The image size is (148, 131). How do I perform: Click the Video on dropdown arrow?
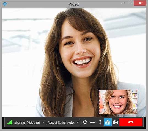[43, 122]
